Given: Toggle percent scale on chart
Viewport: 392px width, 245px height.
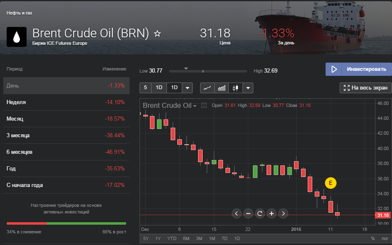Looking at the screenshot, I should (373, 238).
